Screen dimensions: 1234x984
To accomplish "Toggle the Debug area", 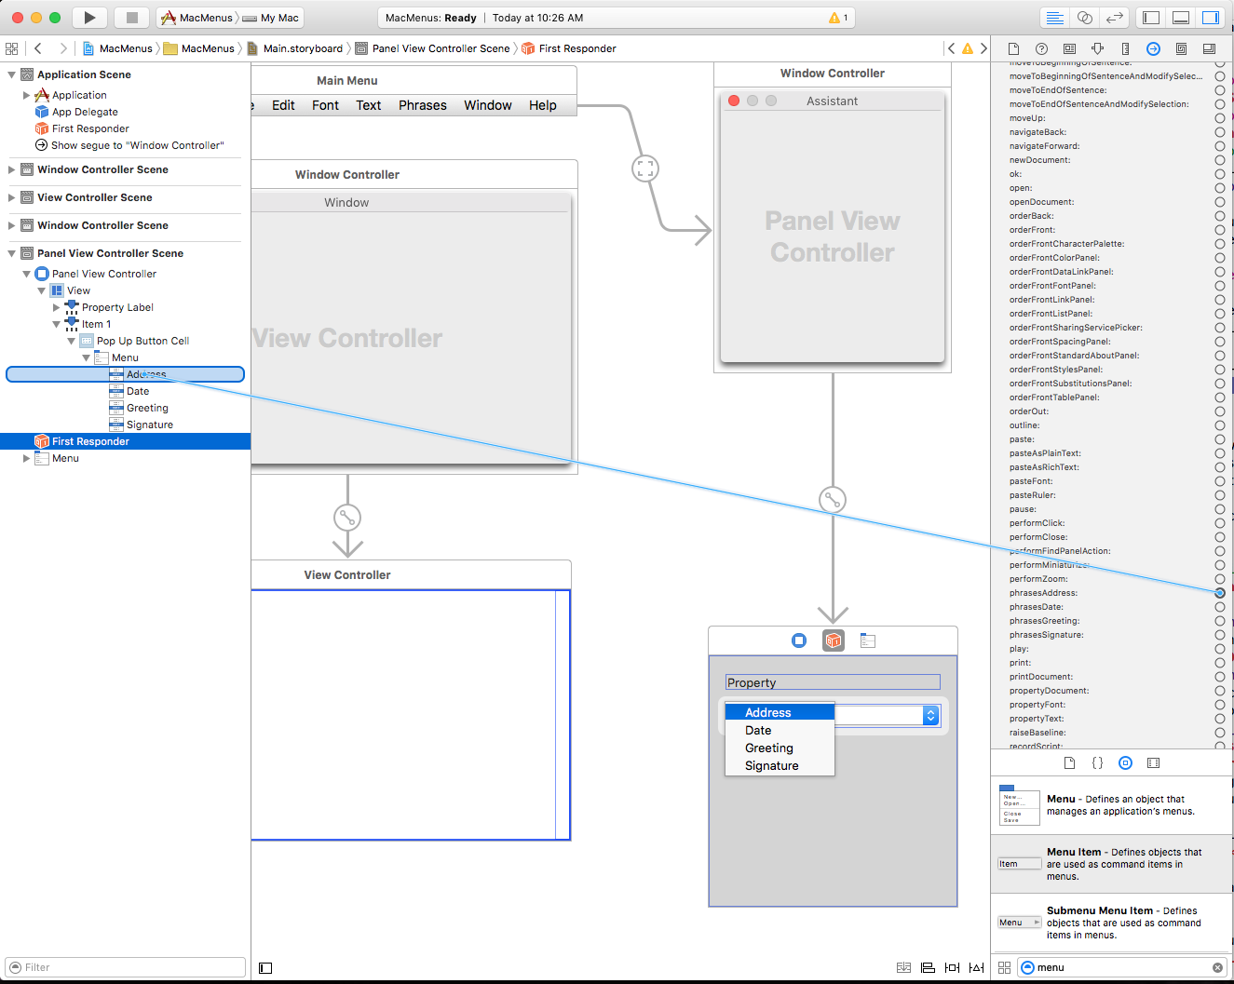I will pyautogui.click(x=1181, y=18).
